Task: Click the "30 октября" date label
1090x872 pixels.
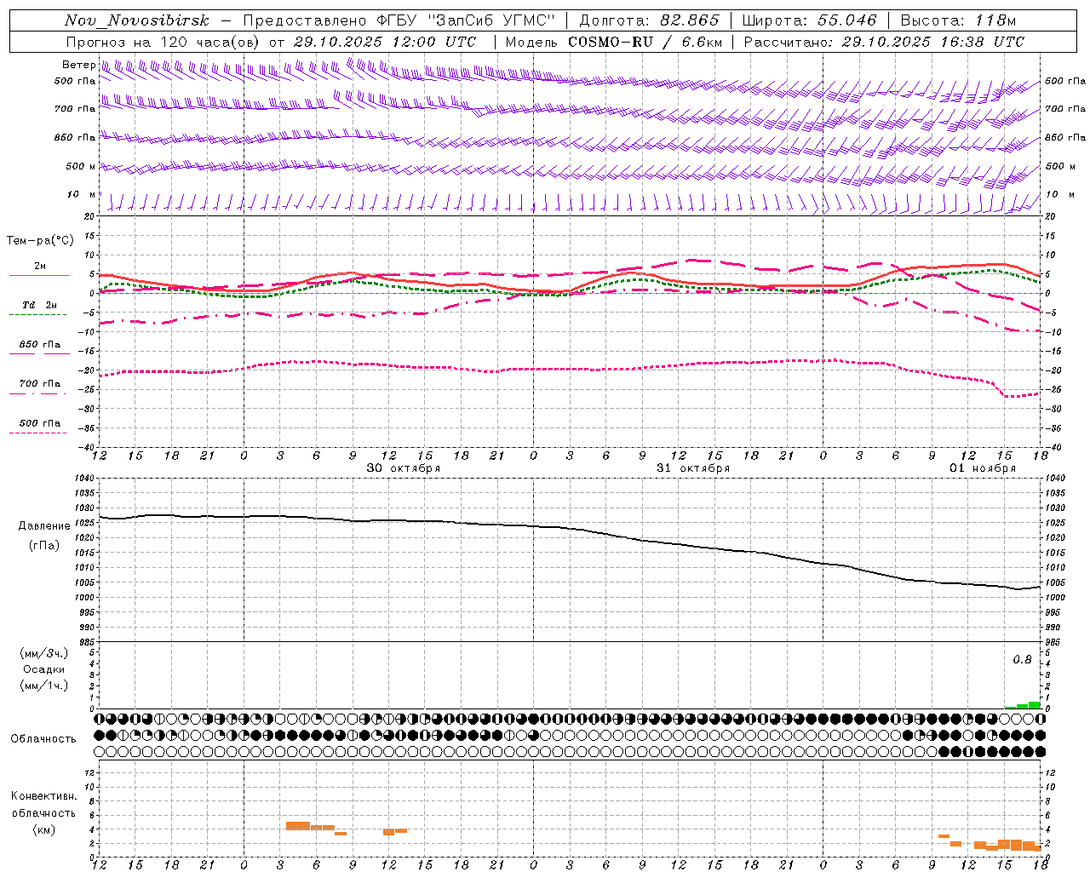Action: coord(404,468)
